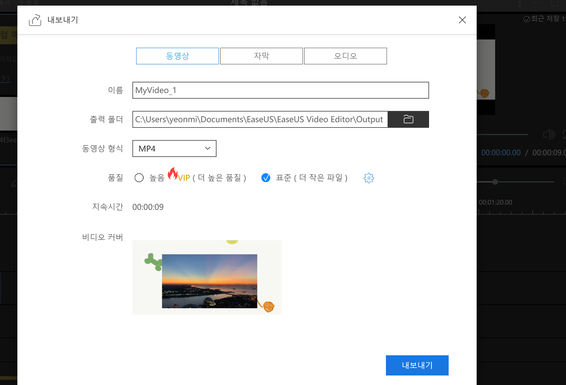The image size is (566, 385).
Task: Open the MP4 video format dropdown
Action: coord(174,149)
